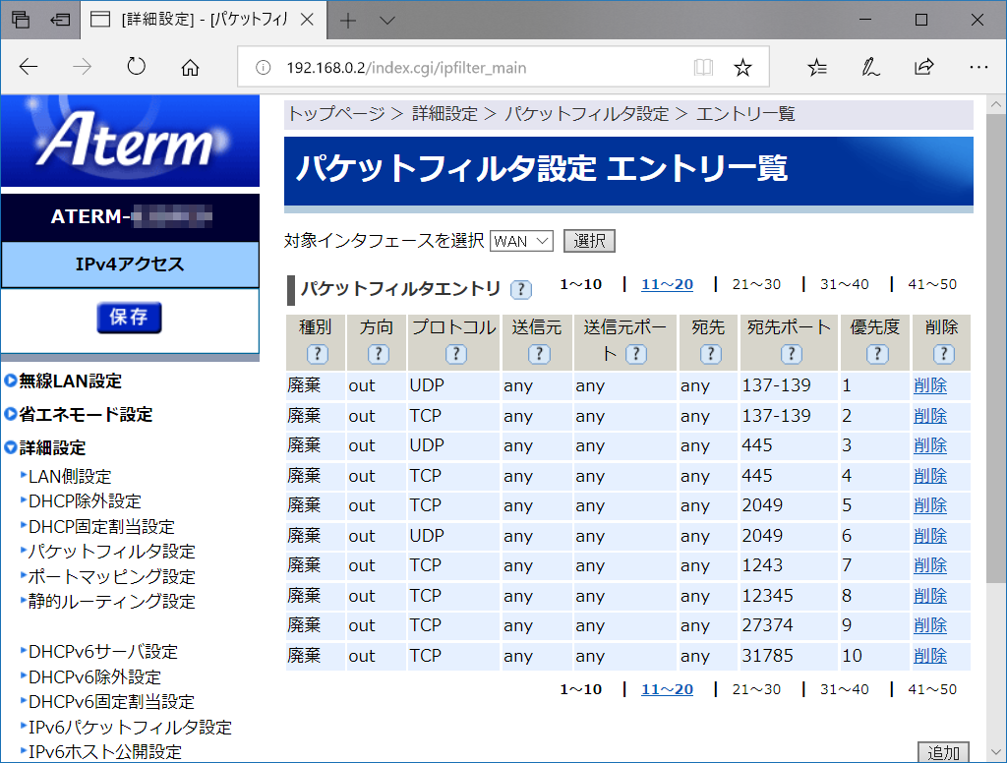Delete the TCP 2049 filter entry
The height and width of the screenshot is (763, 1007).
coord(930,505)
